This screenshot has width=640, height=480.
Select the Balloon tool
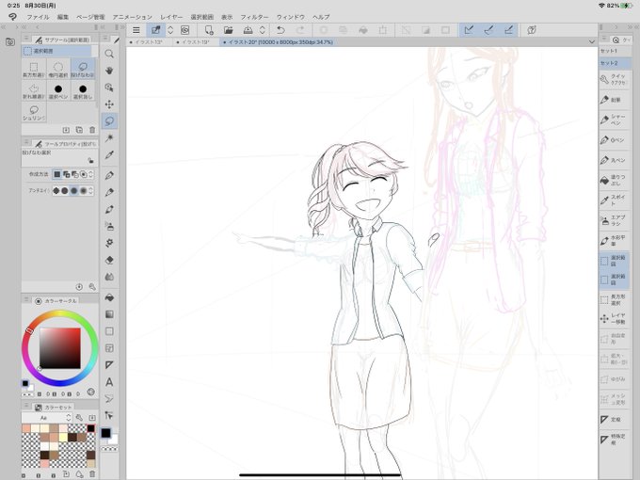click(109, 399)
